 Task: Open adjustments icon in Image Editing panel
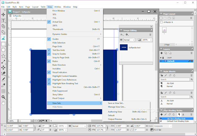click(x=127, y=35)
